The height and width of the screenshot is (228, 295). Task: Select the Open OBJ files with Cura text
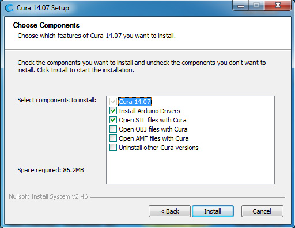click(153, 129)
